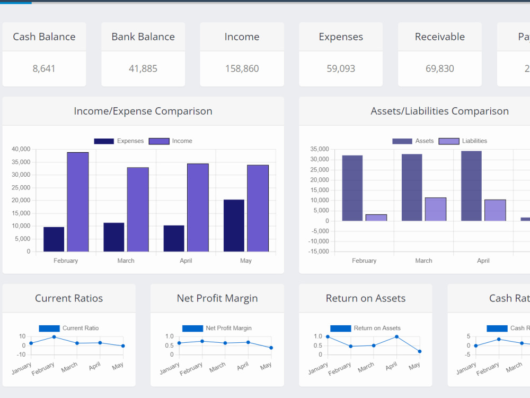
Task: Click the Income/Expense Comparison heading
Action: pyautogui.click(x=143, y=111)
